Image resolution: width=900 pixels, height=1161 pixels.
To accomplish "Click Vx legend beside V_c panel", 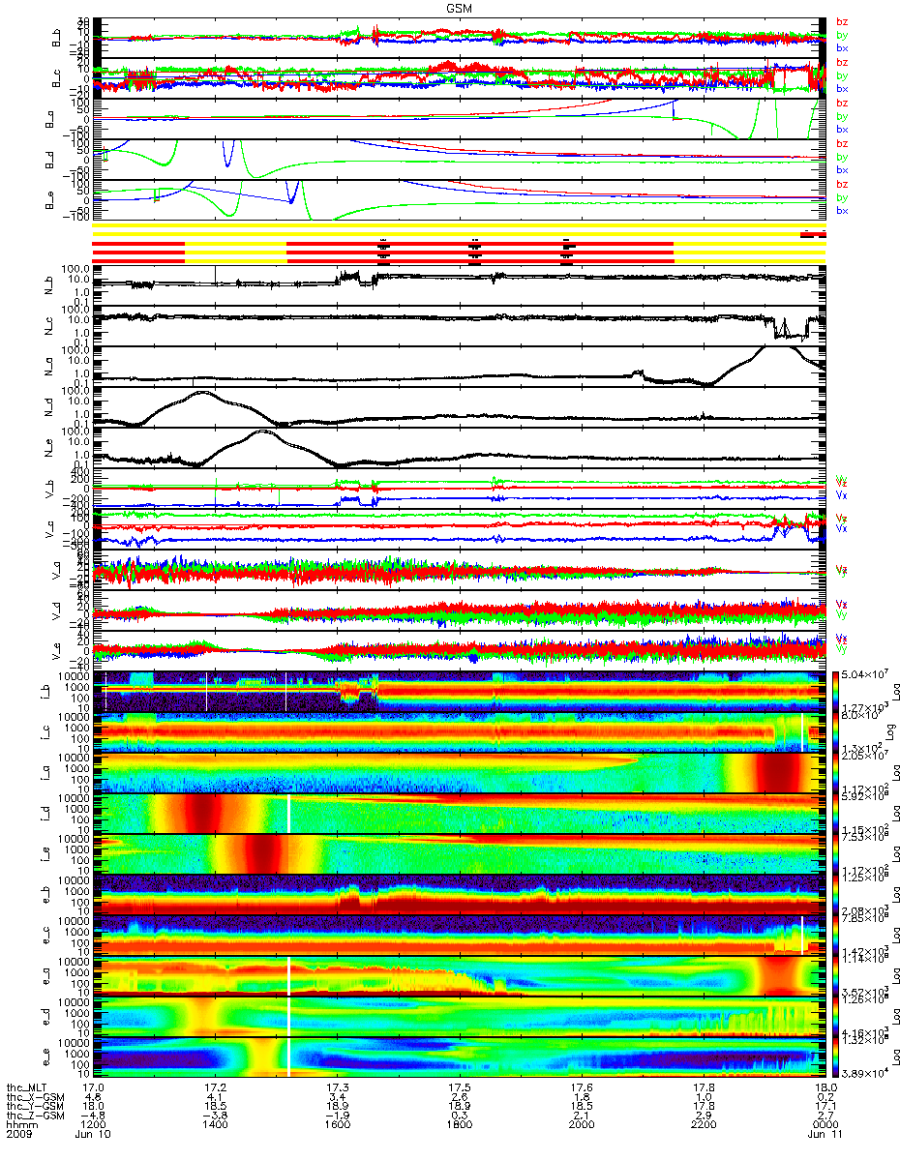I will click(842, 529).
